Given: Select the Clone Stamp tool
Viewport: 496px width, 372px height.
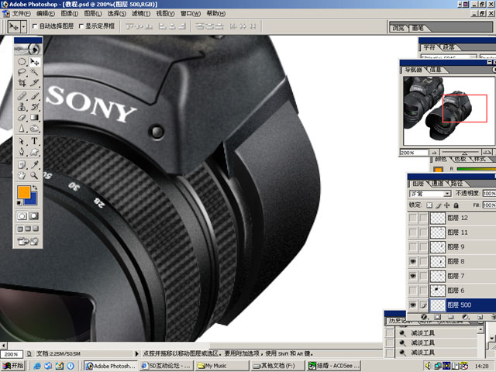Looking at the screenshot, I should 22,107.
